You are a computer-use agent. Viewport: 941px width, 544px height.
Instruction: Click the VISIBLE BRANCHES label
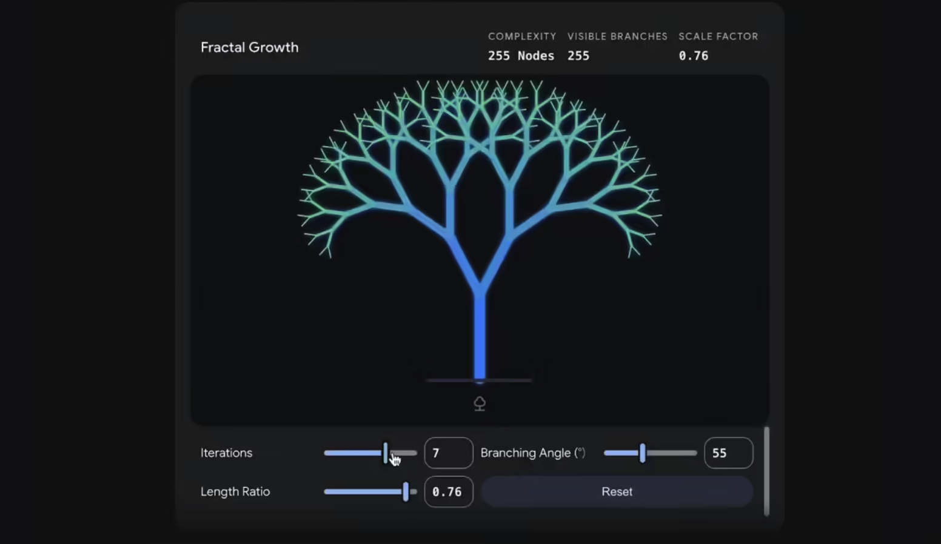pyautogui.click(x=617, y=36)
